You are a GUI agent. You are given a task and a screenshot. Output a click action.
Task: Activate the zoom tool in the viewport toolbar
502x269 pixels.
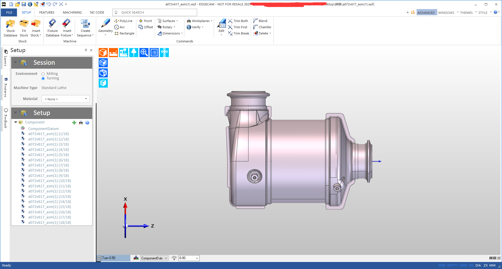(x=144, y=53)
